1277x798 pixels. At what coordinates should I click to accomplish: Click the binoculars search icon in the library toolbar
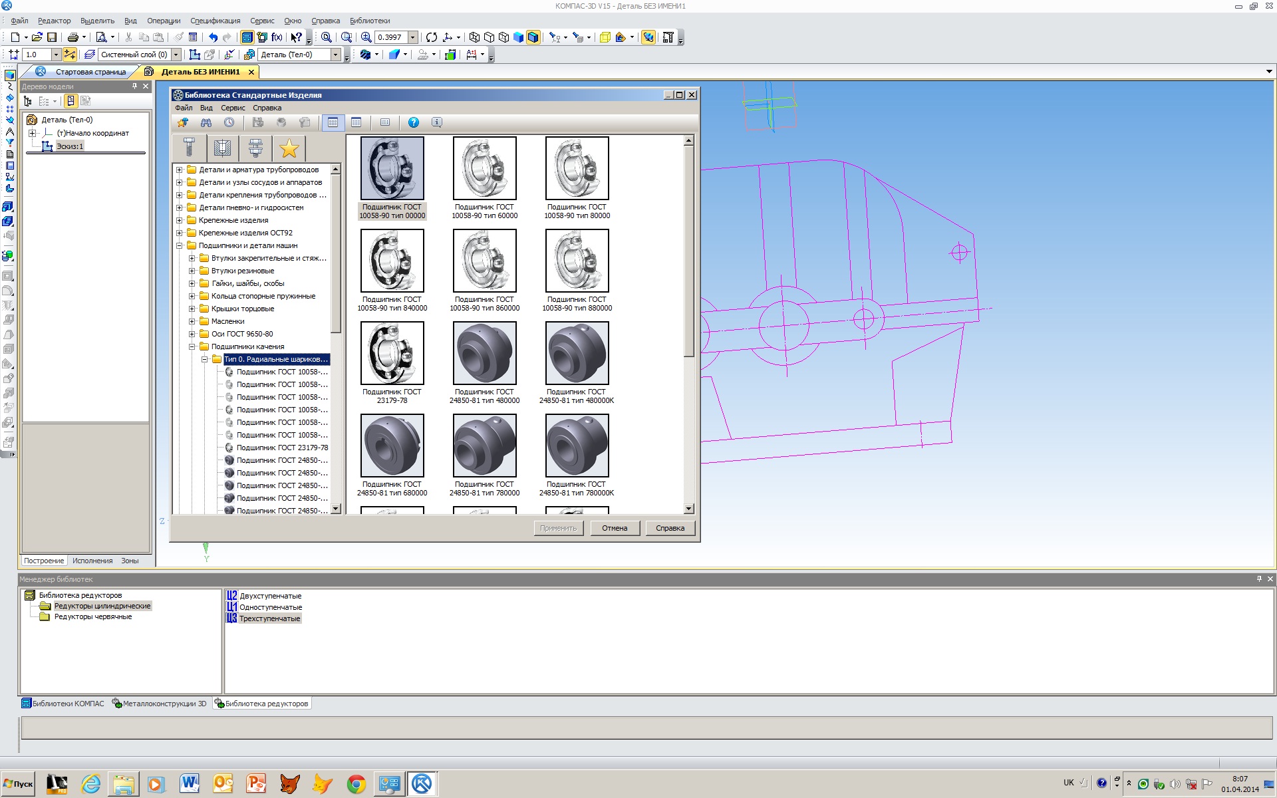click(x=206, y=122)
